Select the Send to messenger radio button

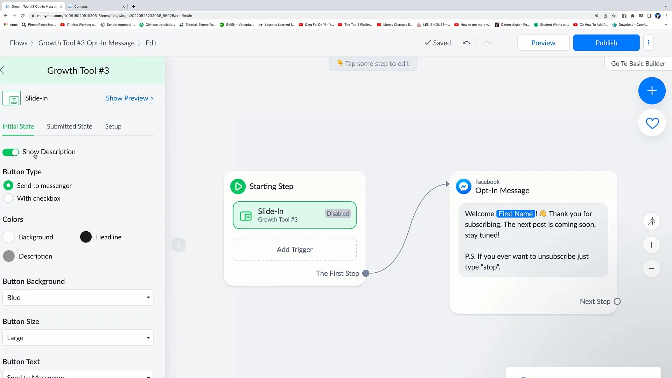8,185
